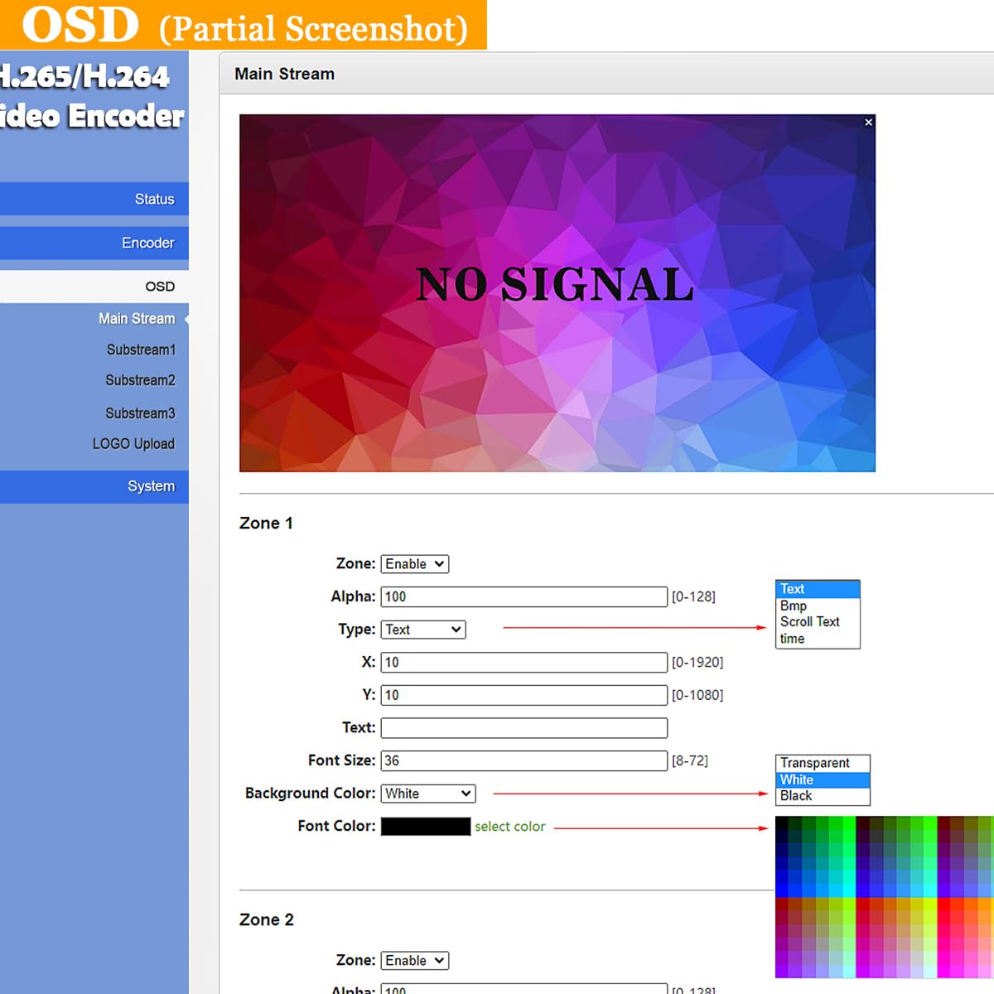Expand the Zone 1 Enable dropdown
The image size is (994, 994).
click(415, 564)
